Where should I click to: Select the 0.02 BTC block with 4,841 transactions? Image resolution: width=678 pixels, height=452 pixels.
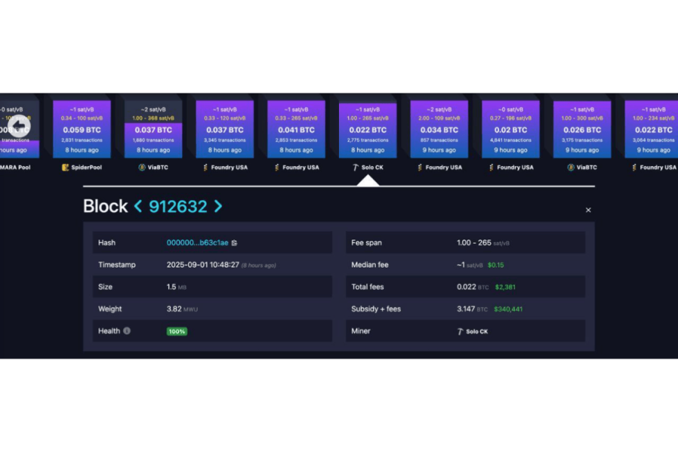coord(511,129)
